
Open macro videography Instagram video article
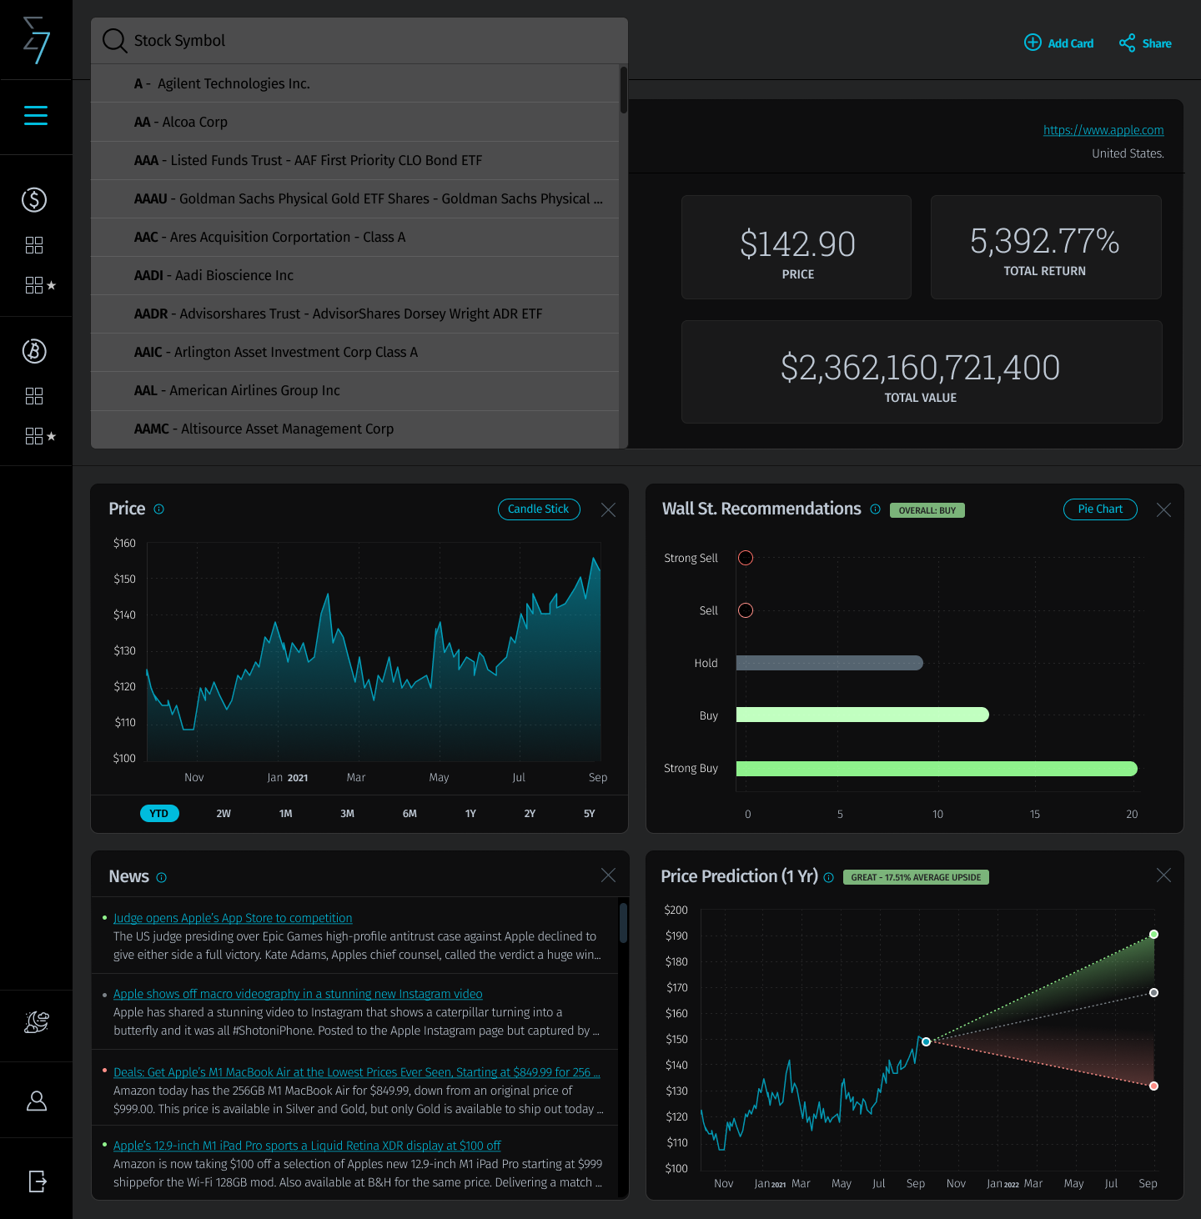point(298,994)
